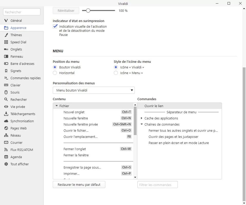Select the Bouton Vivaldi radio button
246x205 pixels.
pos(55,67)
